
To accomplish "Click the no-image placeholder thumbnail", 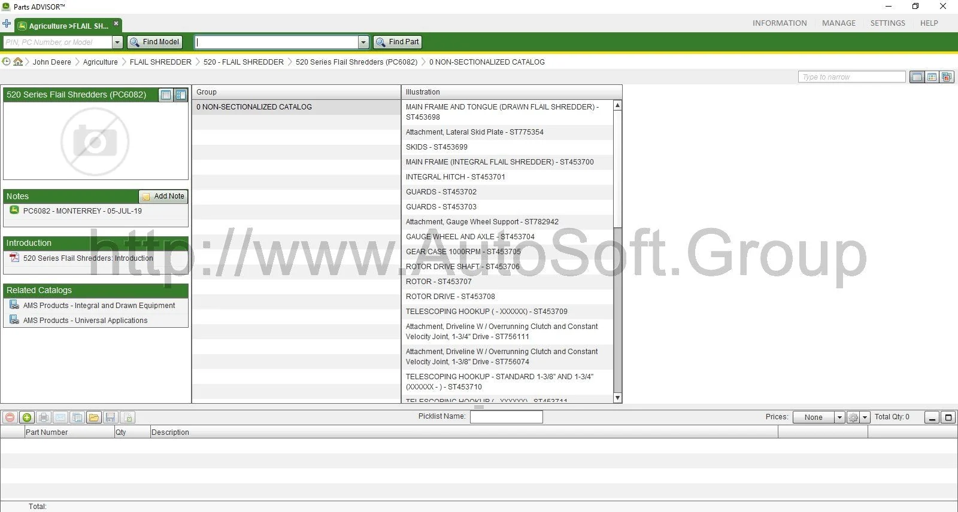I will click(95, 142).
